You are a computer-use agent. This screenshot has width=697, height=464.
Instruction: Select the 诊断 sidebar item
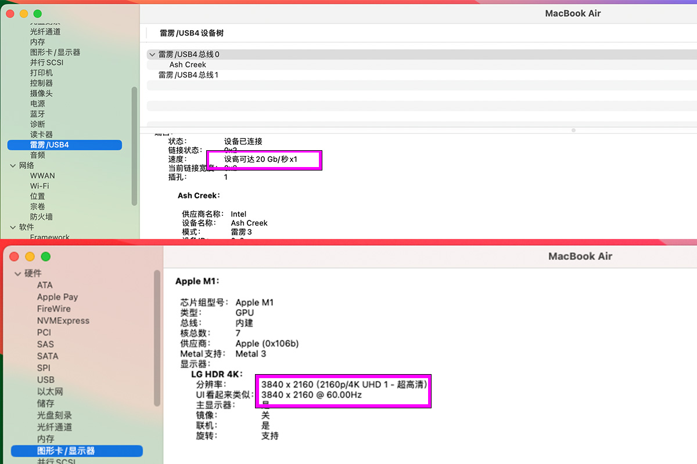click(38, 124)
